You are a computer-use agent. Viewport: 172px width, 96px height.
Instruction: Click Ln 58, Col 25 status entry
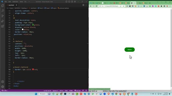[47, 91]
